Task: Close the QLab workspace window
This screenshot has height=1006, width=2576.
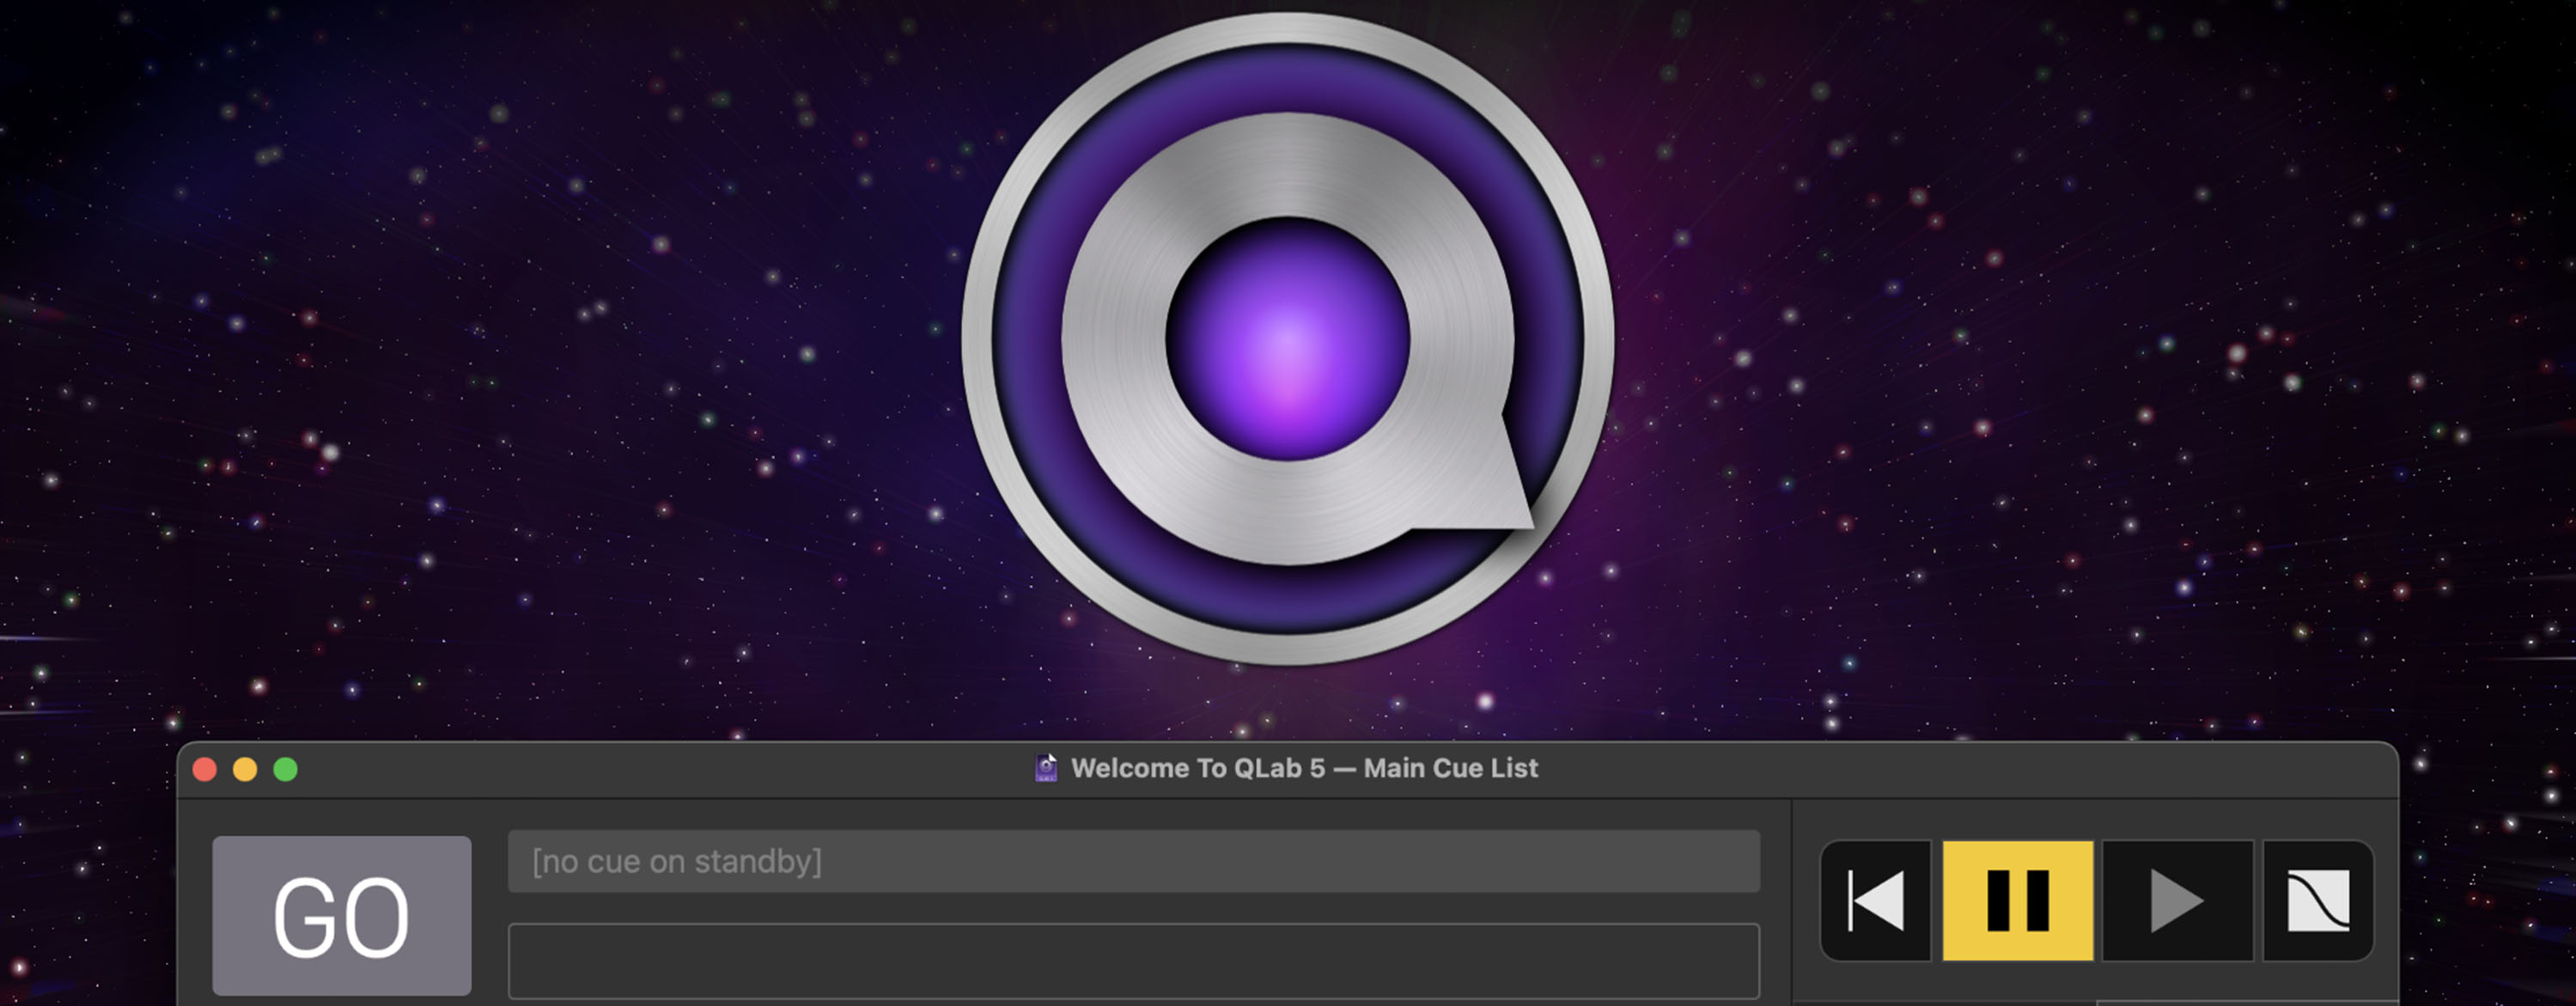Action: (x=205, y=769)
